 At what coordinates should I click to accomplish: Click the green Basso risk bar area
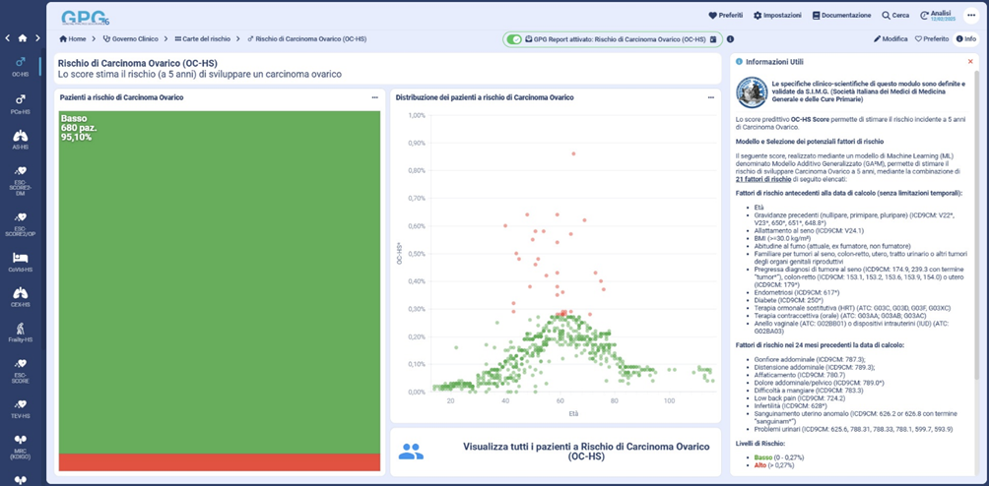220,285
